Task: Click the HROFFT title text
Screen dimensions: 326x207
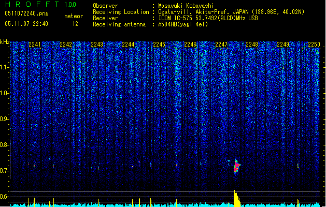Action: 32,4
